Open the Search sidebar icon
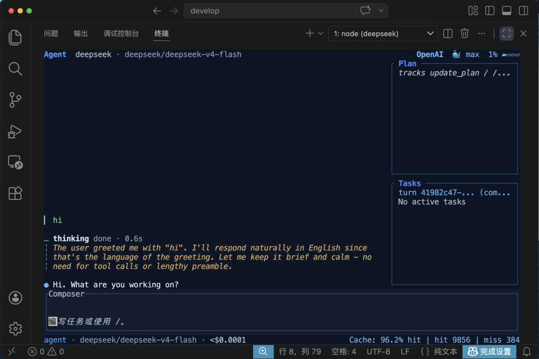The height and width of the screenshot is (359, 539). 15,69
